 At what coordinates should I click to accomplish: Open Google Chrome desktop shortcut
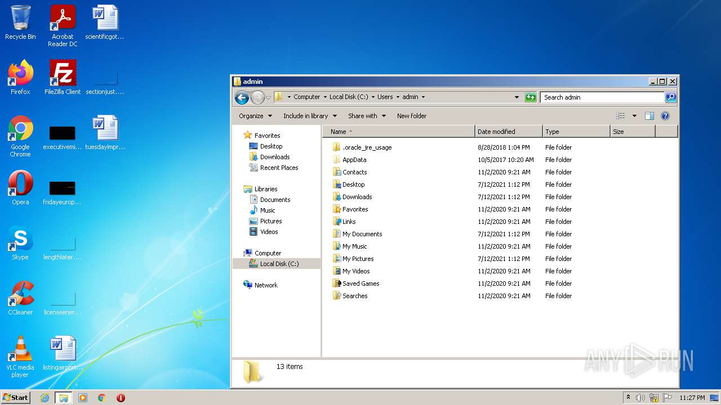point(20,137)
